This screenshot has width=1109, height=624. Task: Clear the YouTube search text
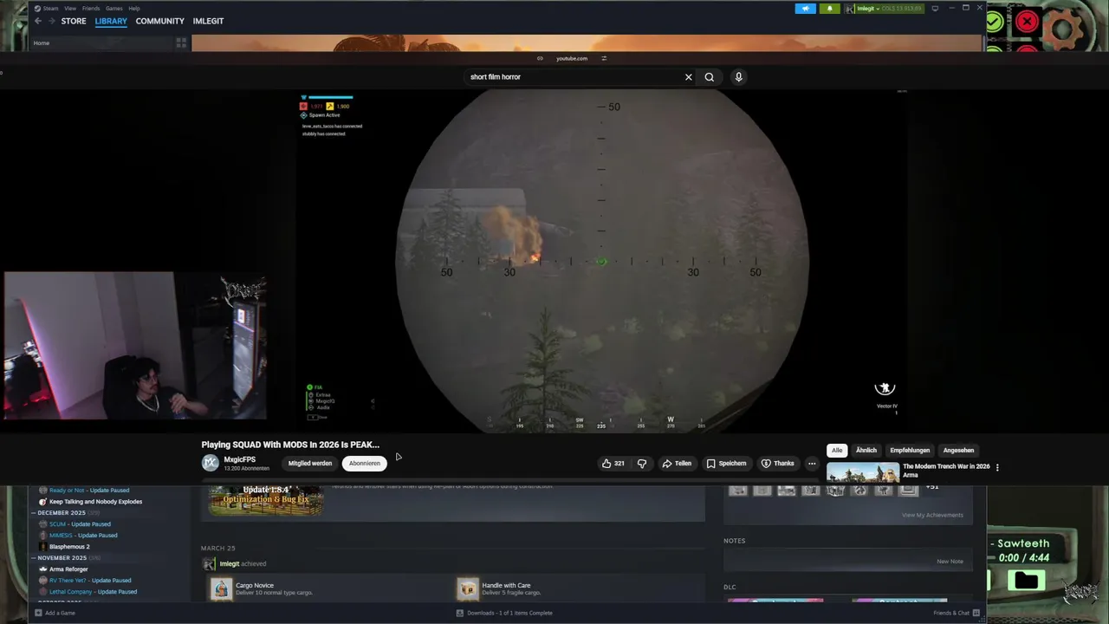tap(689, 77)
